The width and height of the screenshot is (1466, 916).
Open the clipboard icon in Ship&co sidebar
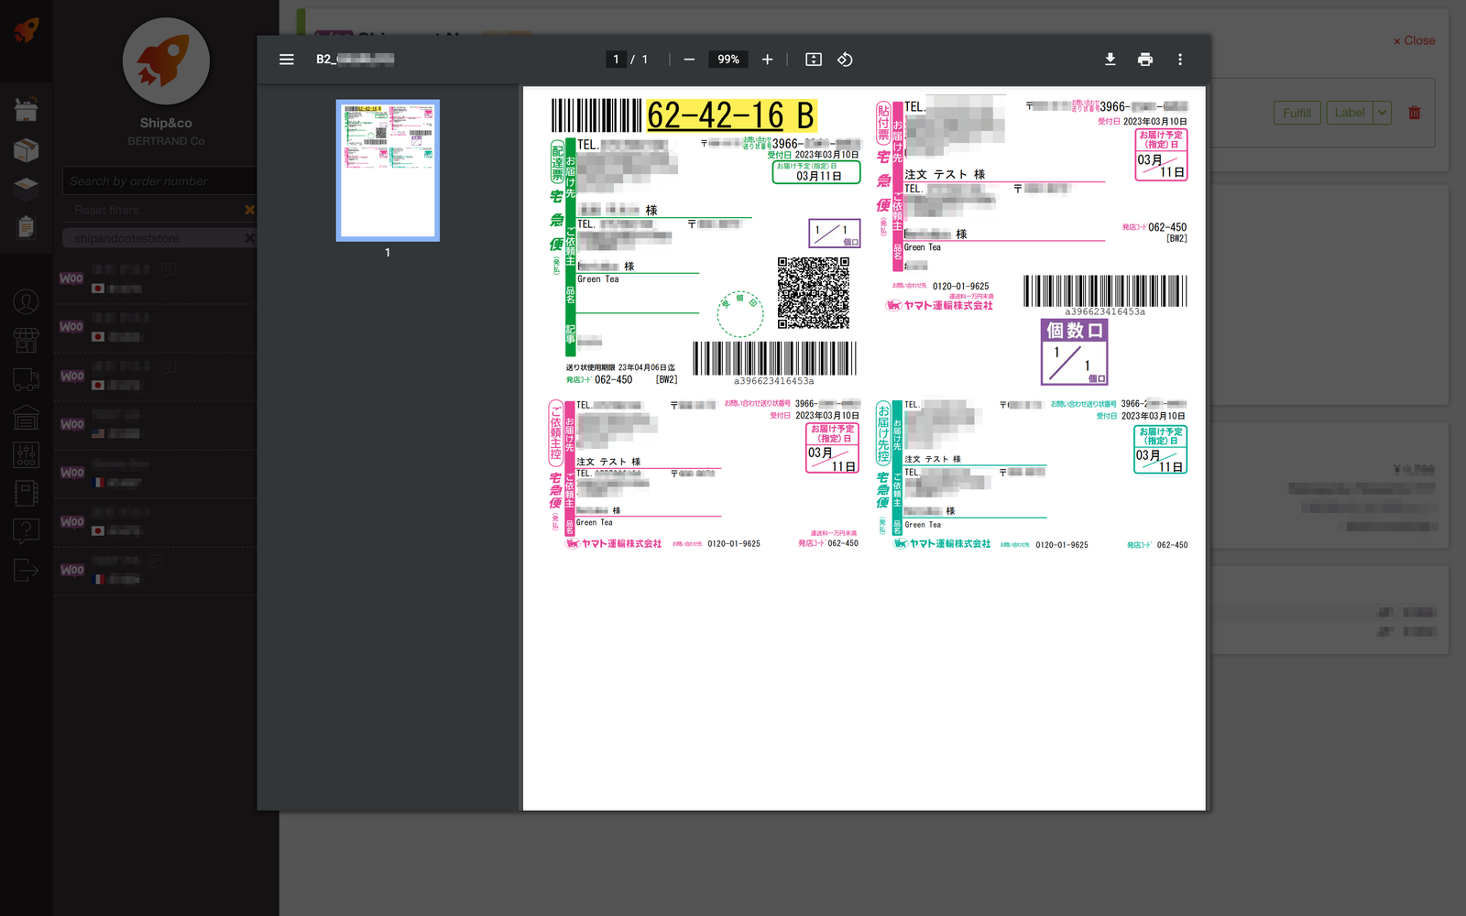(27, 226)
